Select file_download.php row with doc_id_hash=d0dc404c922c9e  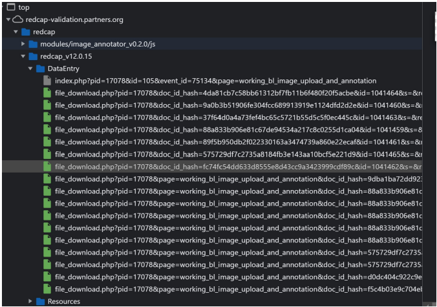click(212, 277)
